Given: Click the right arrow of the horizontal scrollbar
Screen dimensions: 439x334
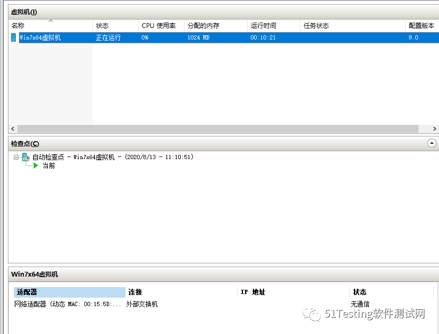Looking at the screenshot, I should pyautogui.click(x=435, y=129).
